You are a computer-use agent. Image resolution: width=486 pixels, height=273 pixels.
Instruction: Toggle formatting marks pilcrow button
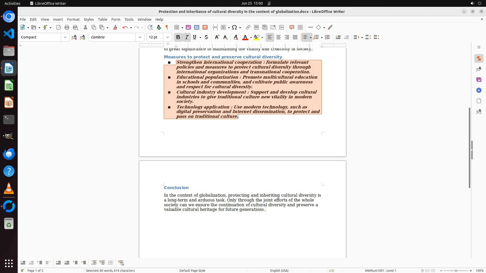coord(167,27)
